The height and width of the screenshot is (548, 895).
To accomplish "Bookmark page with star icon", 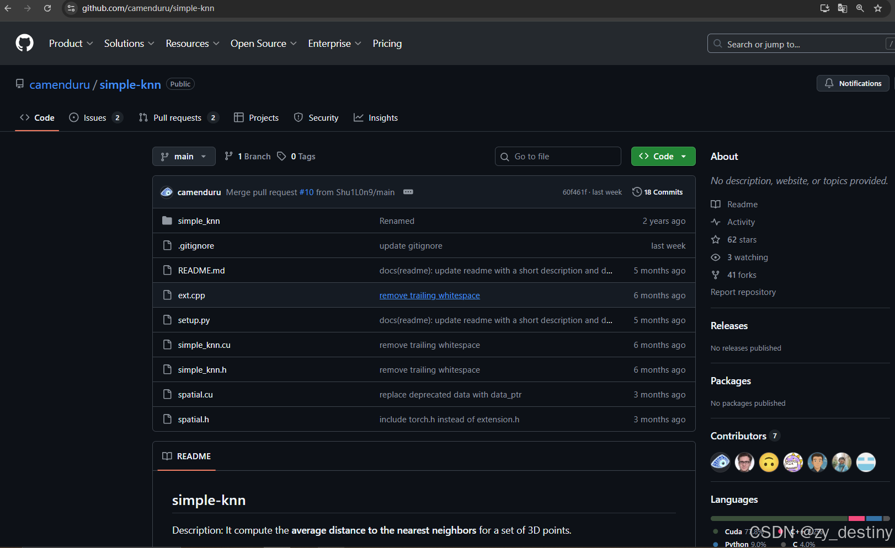I will coord(878,8).
